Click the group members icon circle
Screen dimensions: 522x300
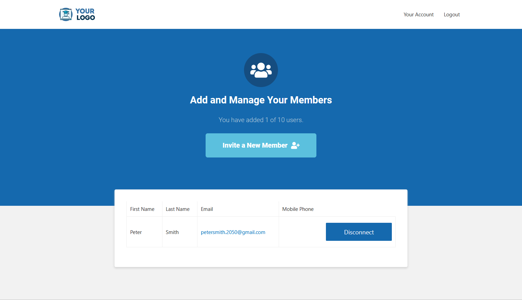point(261,70)
